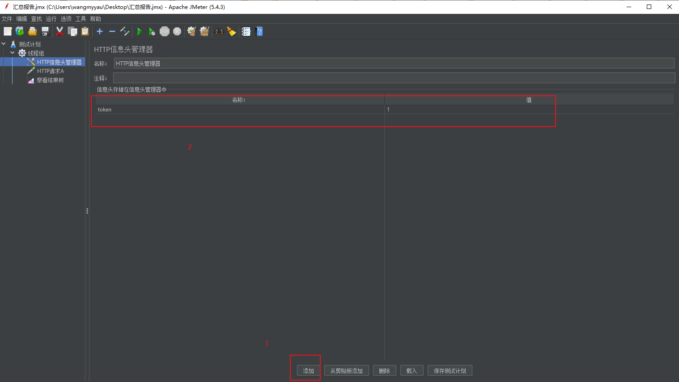
Task: Open the 工具 menu
Action: click(81, 19)
